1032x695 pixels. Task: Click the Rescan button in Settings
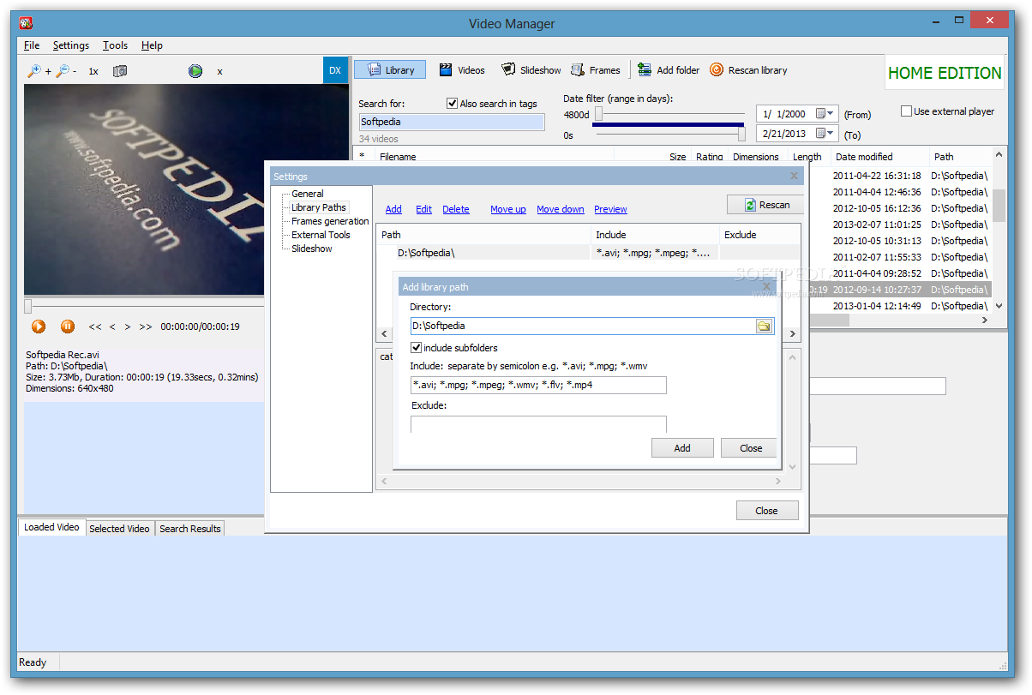765,205
